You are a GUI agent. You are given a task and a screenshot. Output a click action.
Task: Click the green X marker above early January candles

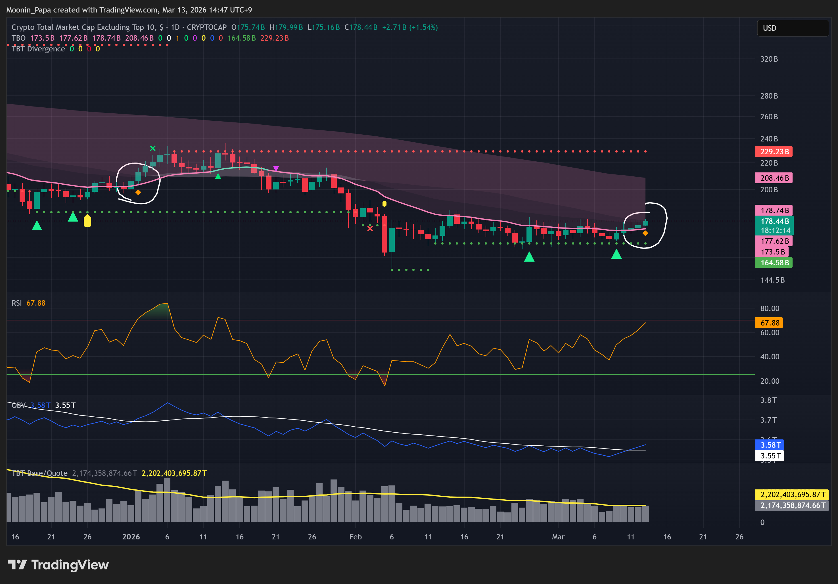click(152, 148)
